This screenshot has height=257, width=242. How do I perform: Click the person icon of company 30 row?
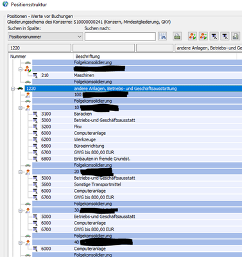click(x=28, y=211)
